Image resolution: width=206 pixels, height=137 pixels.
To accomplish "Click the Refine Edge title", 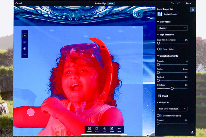I will pos(100,3).
